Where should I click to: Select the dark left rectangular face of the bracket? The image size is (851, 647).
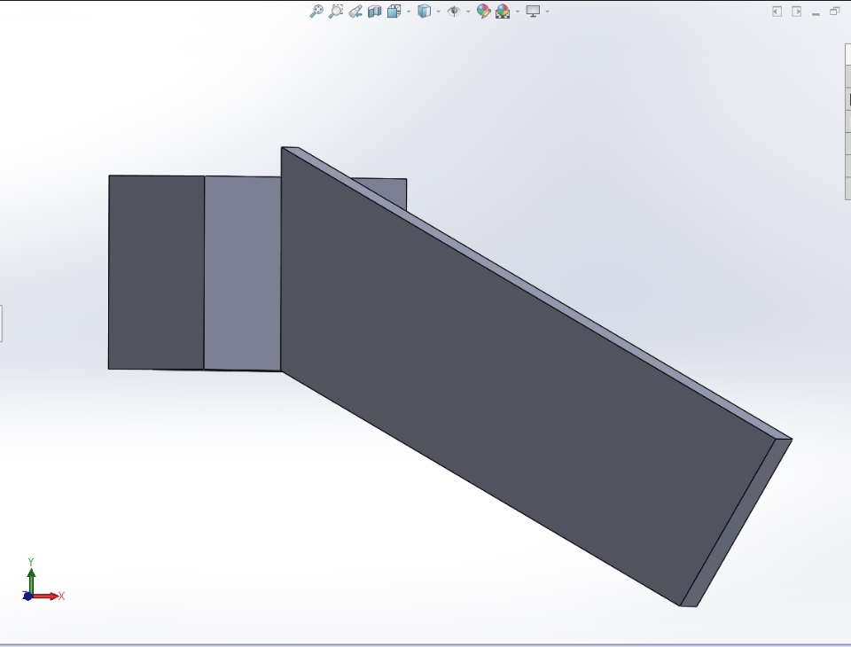[x=156, y=272]
